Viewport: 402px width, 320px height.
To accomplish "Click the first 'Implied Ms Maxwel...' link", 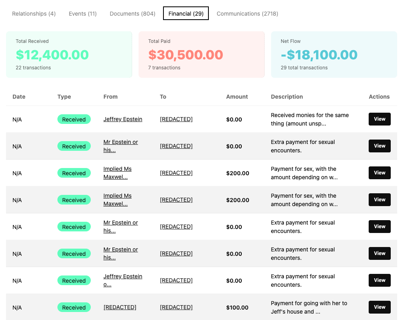I will point(117,173).
